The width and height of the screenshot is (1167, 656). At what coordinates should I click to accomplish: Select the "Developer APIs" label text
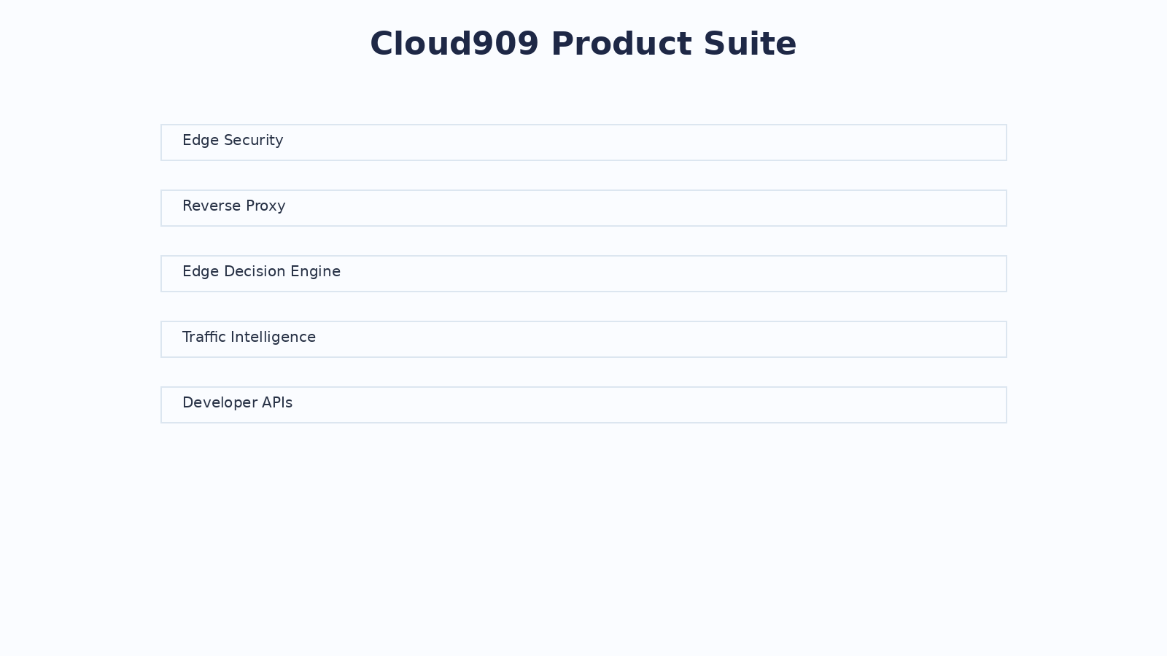[237, 403]
